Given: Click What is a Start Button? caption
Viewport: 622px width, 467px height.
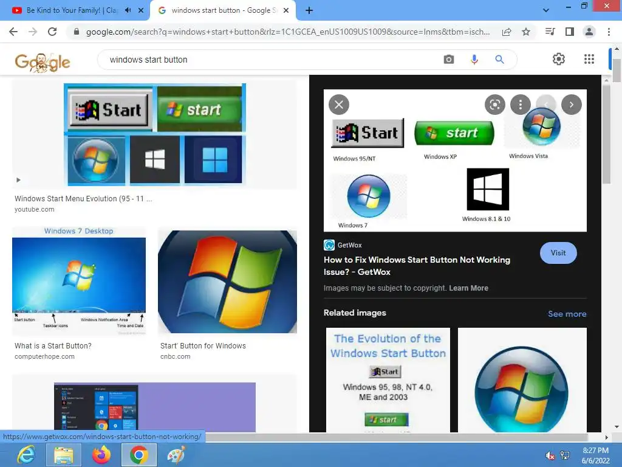Looking at the screenshot, I should (x=53, y=346).
